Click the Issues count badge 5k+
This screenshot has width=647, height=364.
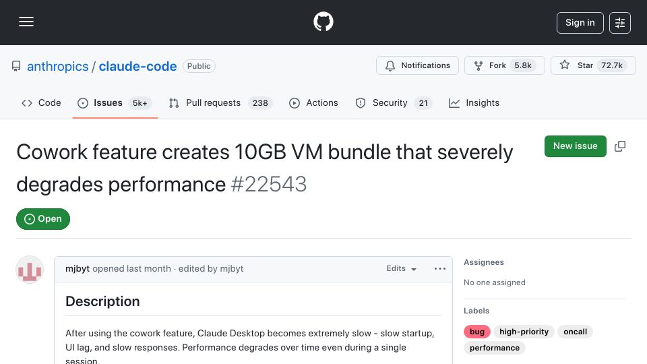coord(140,103)
